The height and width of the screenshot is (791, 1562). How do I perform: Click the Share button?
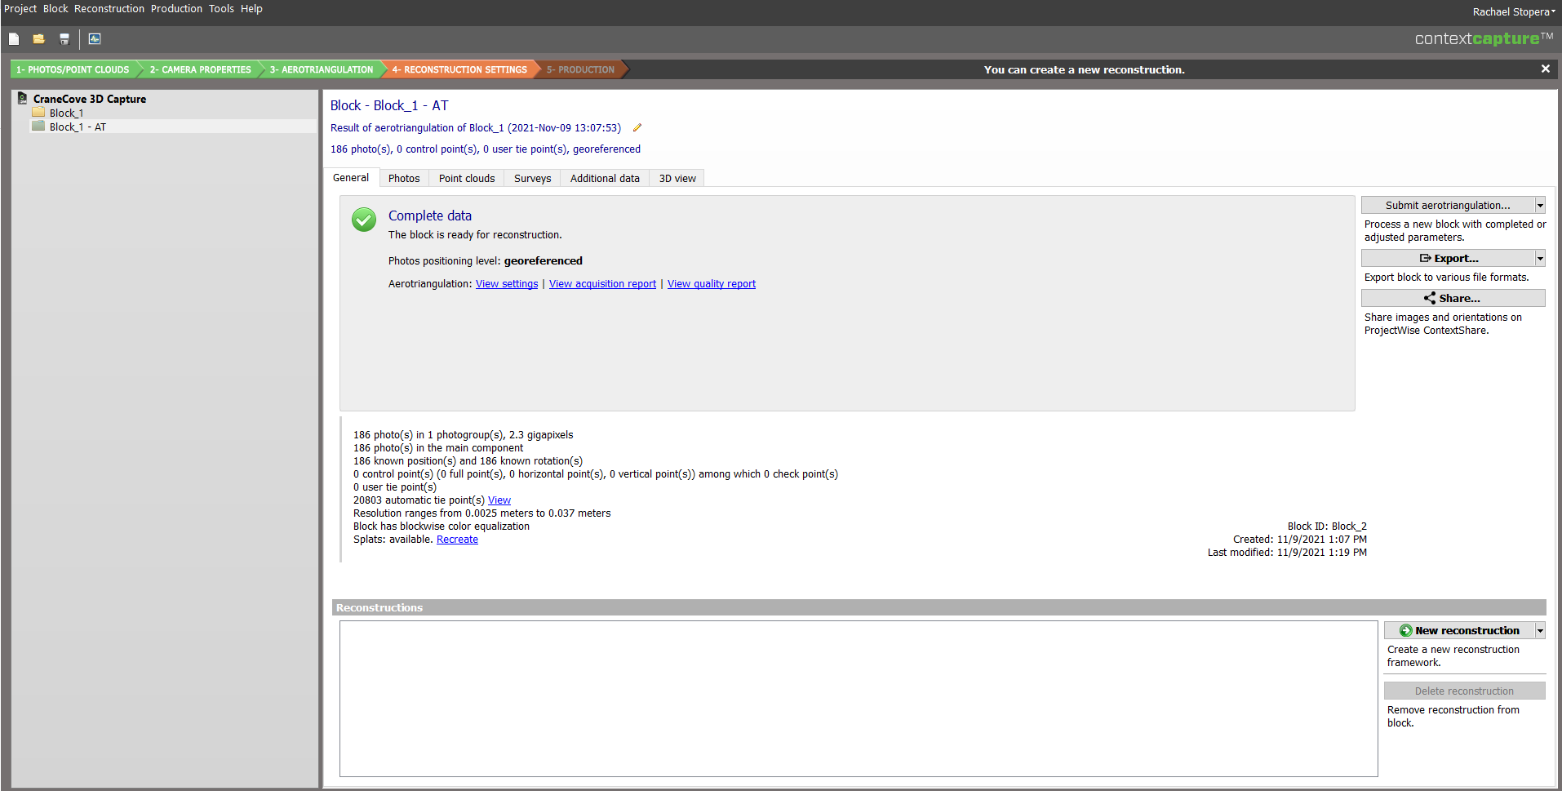[x=1453, y=298]
